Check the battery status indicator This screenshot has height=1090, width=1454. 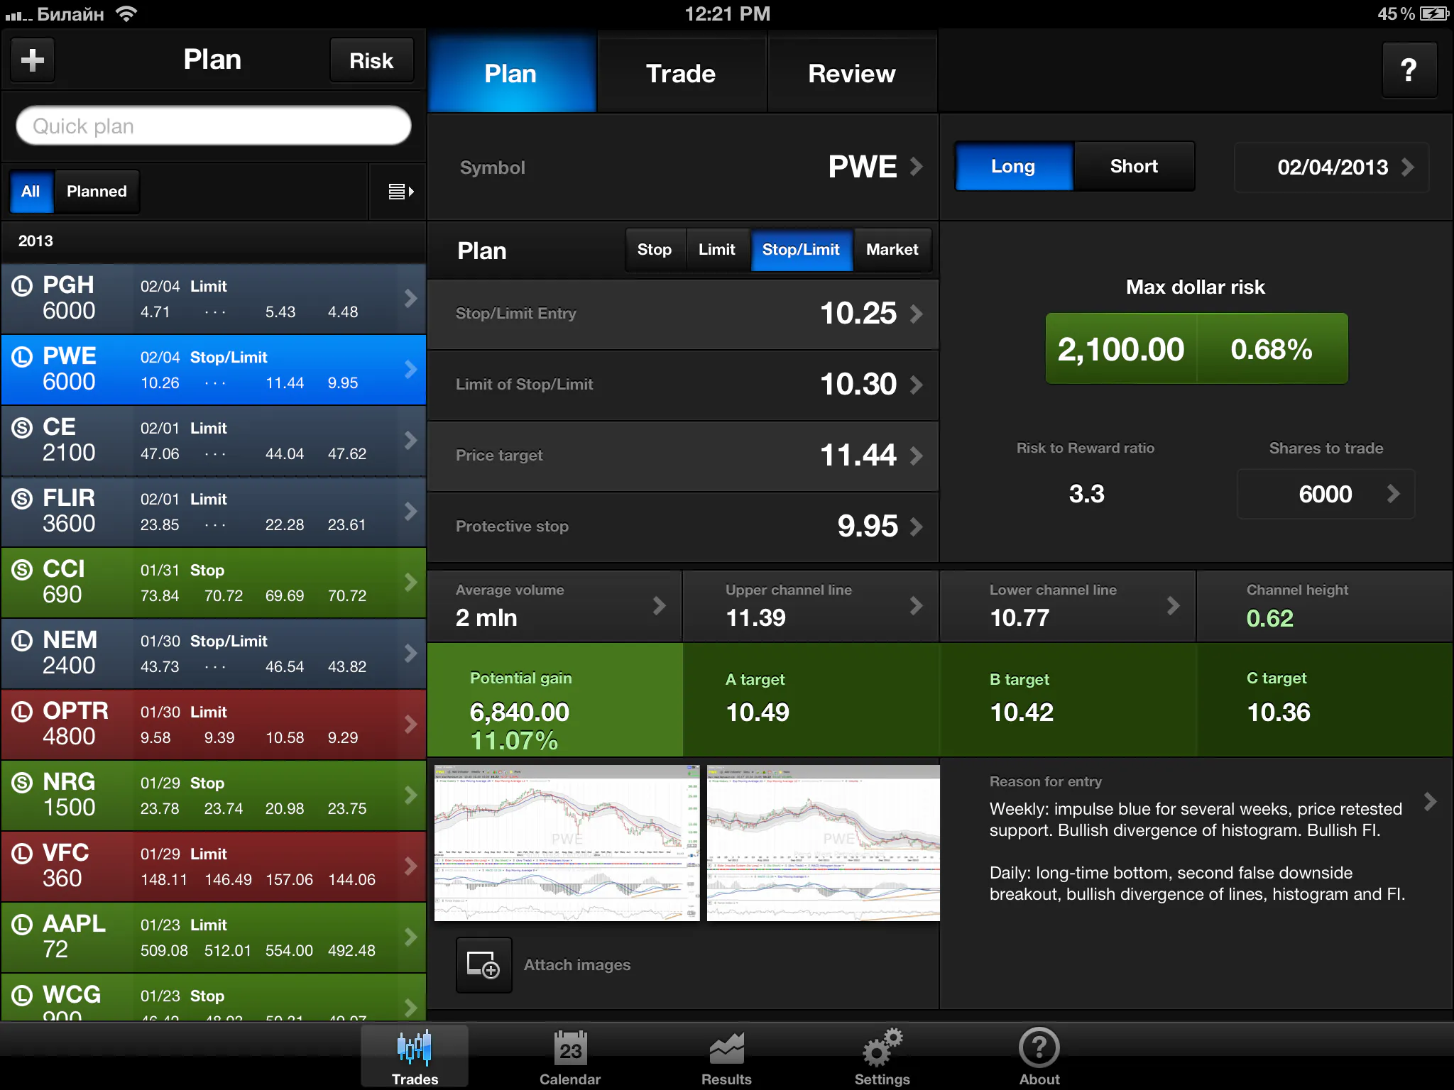[x=1433, y=14]
